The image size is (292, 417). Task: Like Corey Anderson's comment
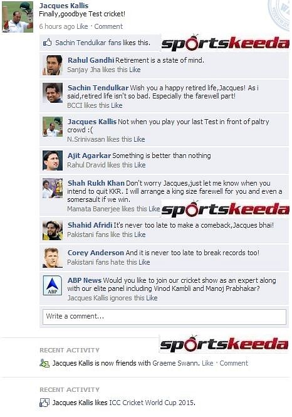(x=144, y=262)
